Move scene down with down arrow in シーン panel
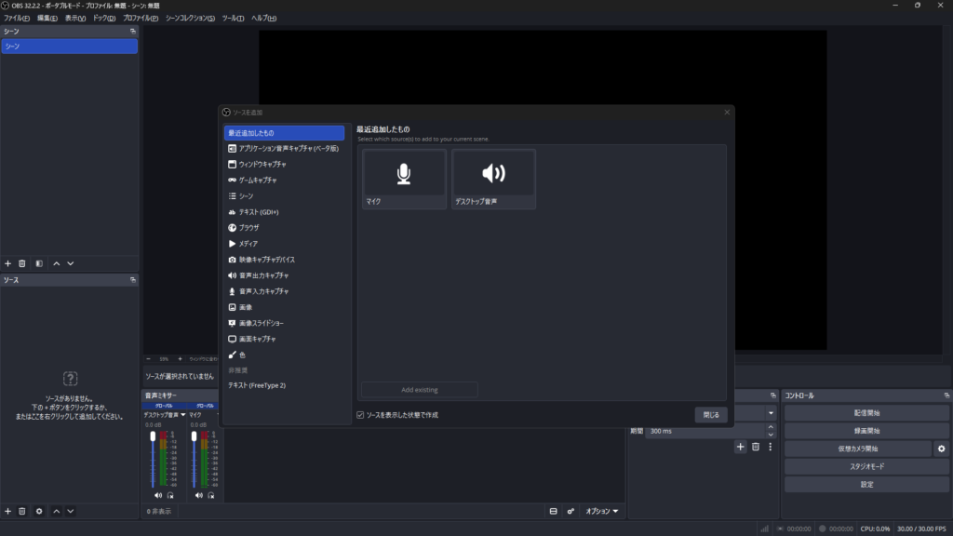Viewport: 953px width, 536px height. (x=71, y=263)
